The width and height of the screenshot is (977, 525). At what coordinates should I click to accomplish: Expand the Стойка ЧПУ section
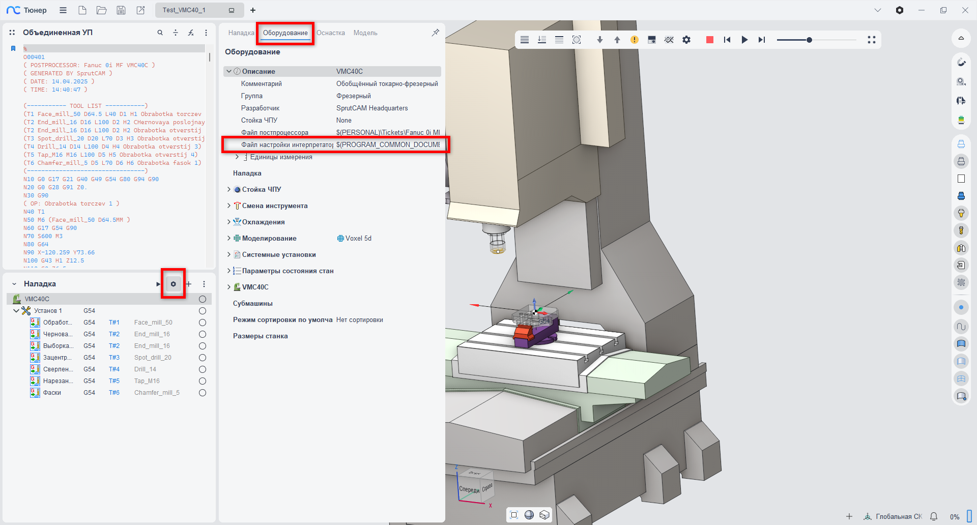228,189
